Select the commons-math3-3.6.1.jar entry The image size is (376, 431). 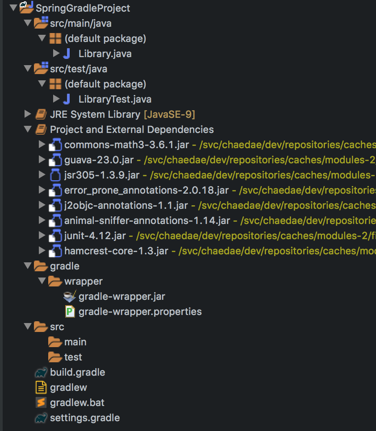pyautogui.click(x=128, y=145)
